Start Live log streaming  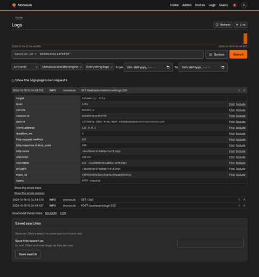pos(241,25)
